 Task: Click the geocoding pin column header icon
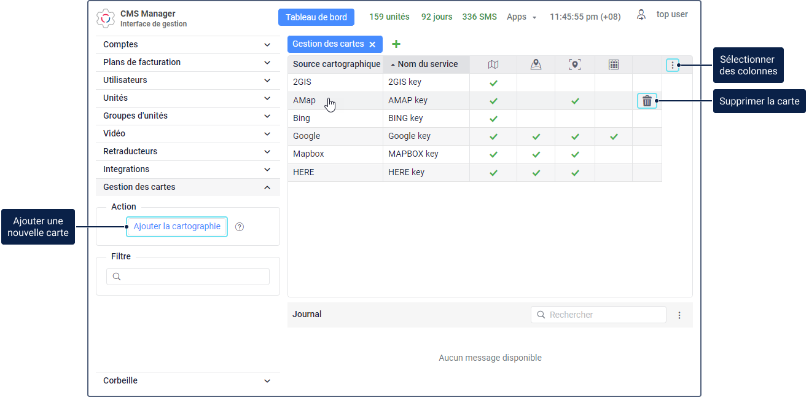574,65
